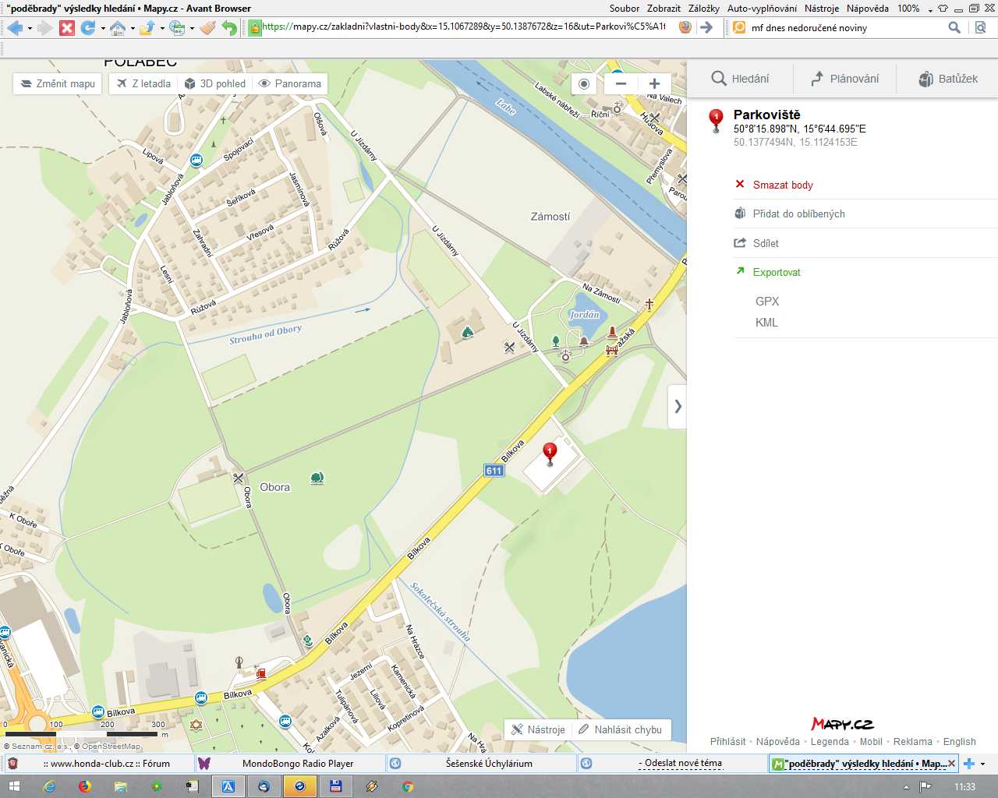Collapse the side panel with the chevron arrow
This screenshot has height=798, width=998.
point(677,406)
